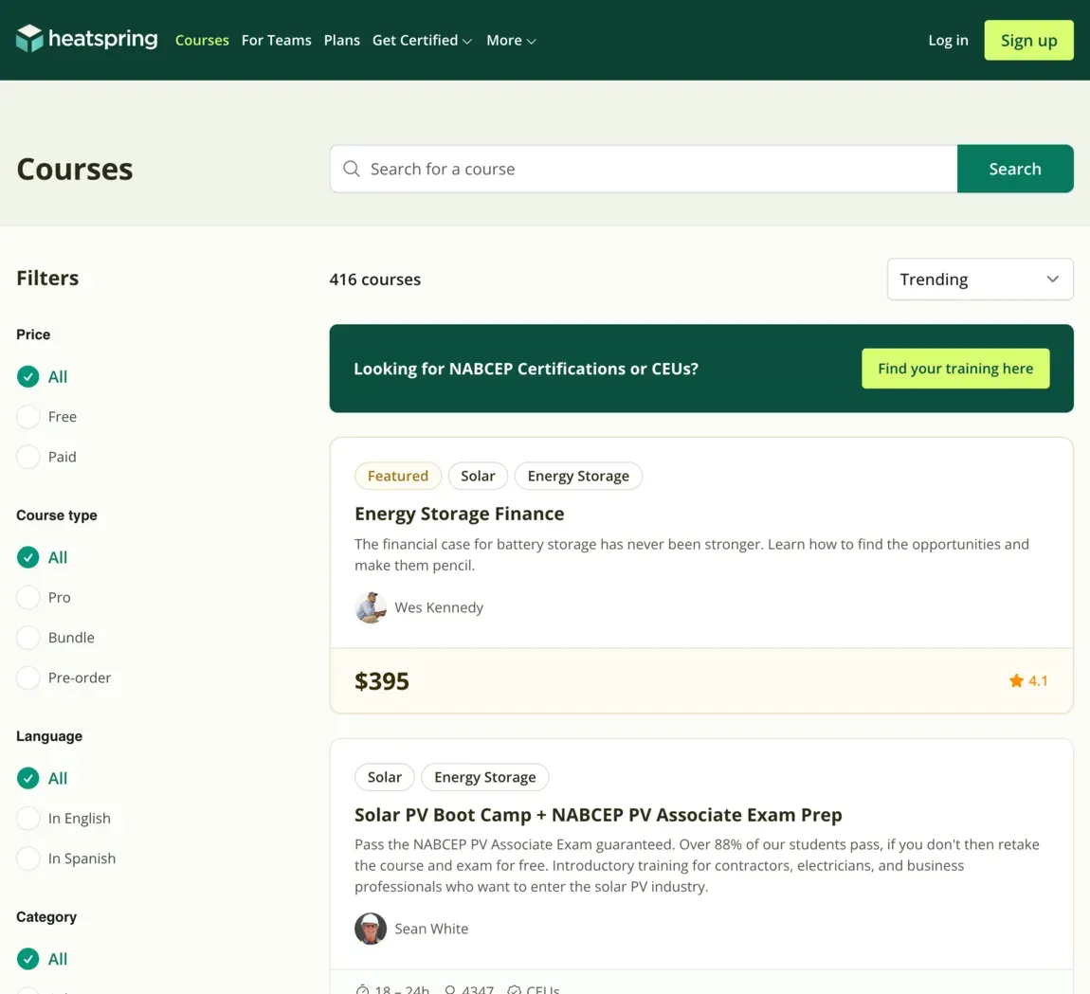Screen dimensions: 1090x994
Task: Click the Log in link
Action: point(948,41)
